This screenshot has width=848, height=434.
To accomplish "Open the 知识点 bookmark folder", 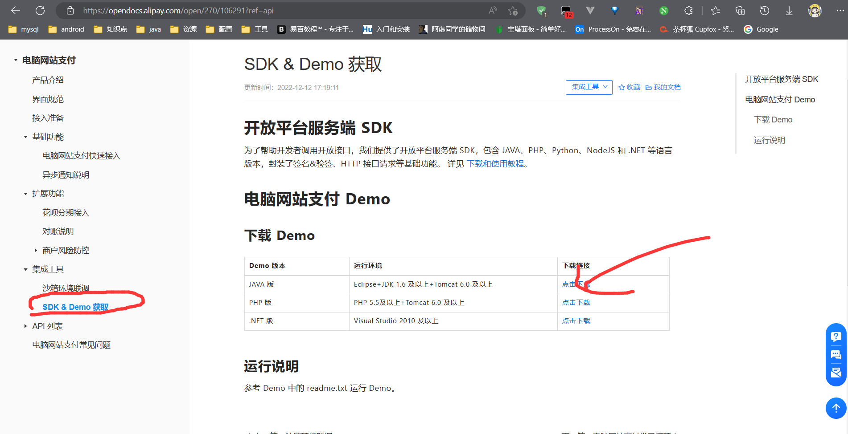I will (110, 29).
